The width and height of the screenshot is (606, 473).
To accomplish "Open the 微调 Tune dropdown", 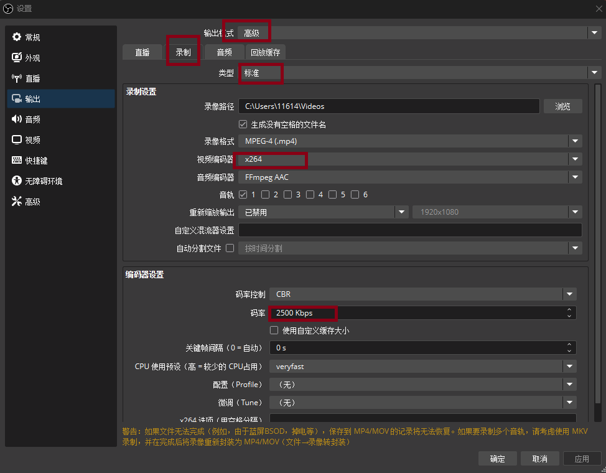I will tap(423, 403).
